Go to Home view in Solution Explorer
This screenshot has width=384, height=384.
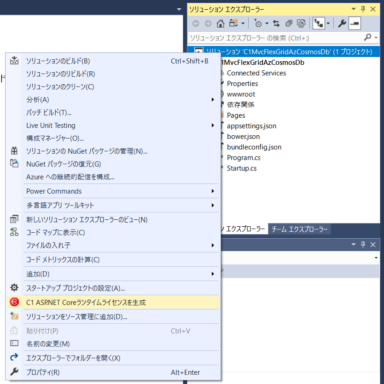220,23
